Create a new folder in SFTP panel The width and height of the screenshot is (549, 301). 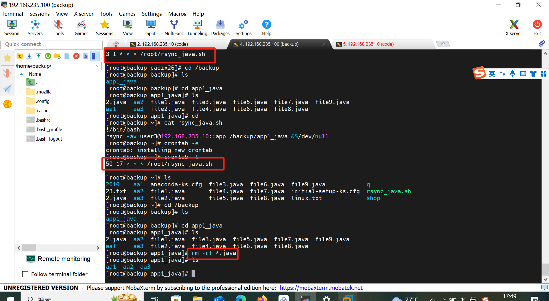pos(57,56)
